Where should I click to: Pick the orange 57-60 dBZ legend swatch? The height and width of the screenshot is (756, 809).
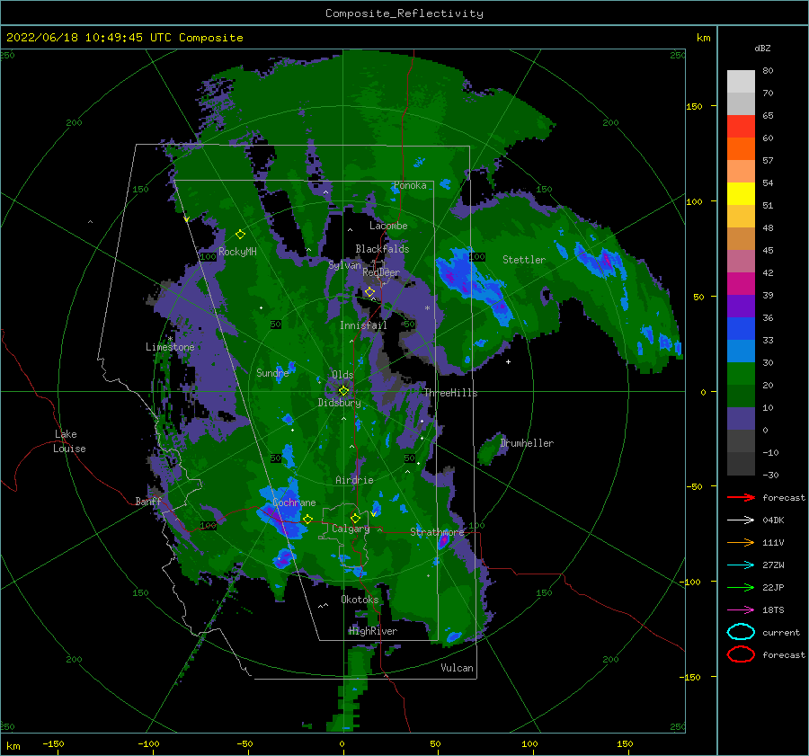click(x=741, y=148)
